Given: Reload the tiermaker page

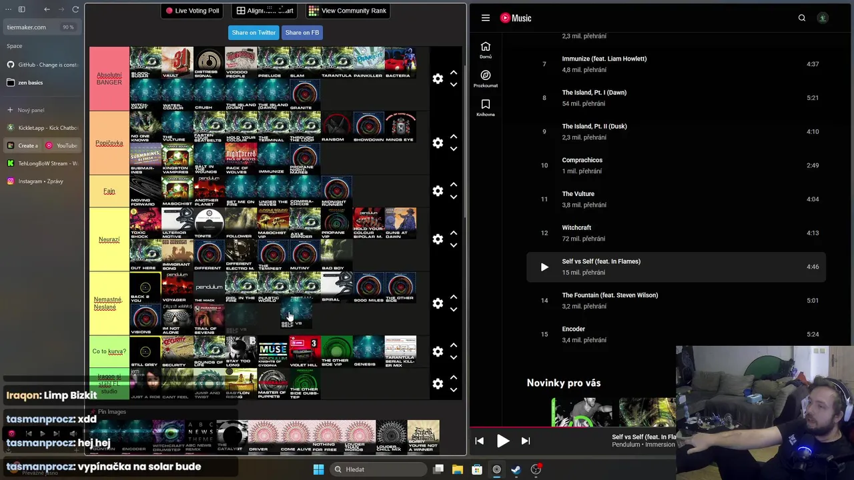Looking at the screenshot, I should [x=75, y=9].
